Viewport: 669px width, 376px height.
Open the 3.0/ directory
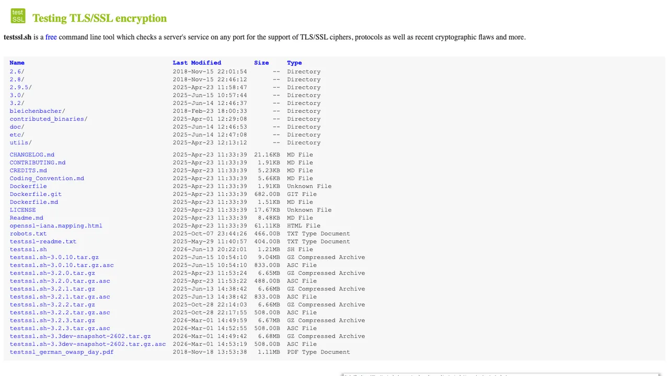point(17,95)
